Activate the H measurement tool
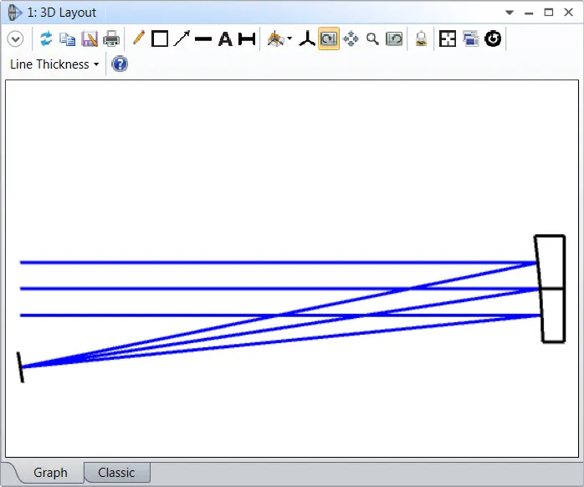584x487 pixels. coord(247,38)
